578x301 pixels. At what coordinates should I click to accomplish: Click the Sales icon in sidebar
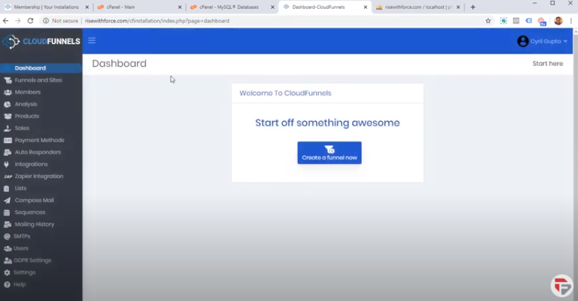(7, 128)
